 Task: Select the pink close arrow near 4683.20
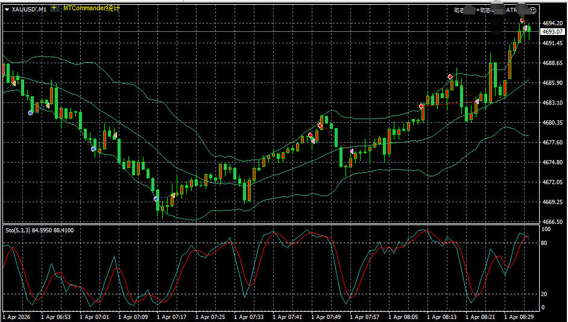[x=477, y=102]
